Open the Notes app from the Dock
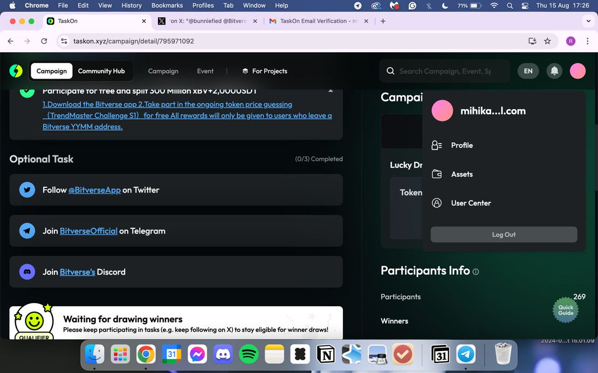598x373 pixels. [x=275, y=355]
